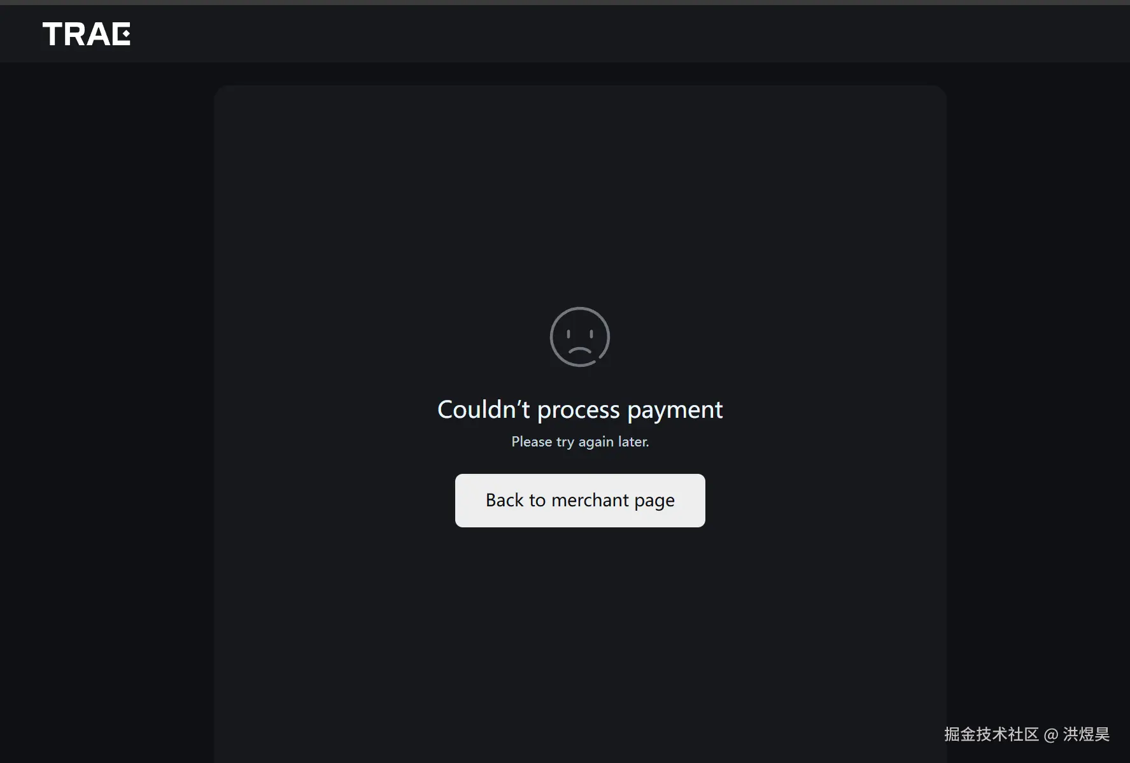Viewport: 1130px width, 763px height.
Task: Click the 掘金技术社区 watermark text
Action: click(991, 734)
